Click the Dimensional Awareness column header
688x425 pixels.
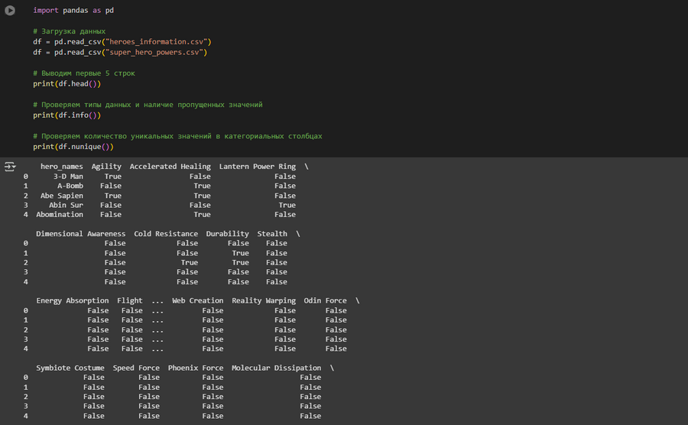click(81, 234)
